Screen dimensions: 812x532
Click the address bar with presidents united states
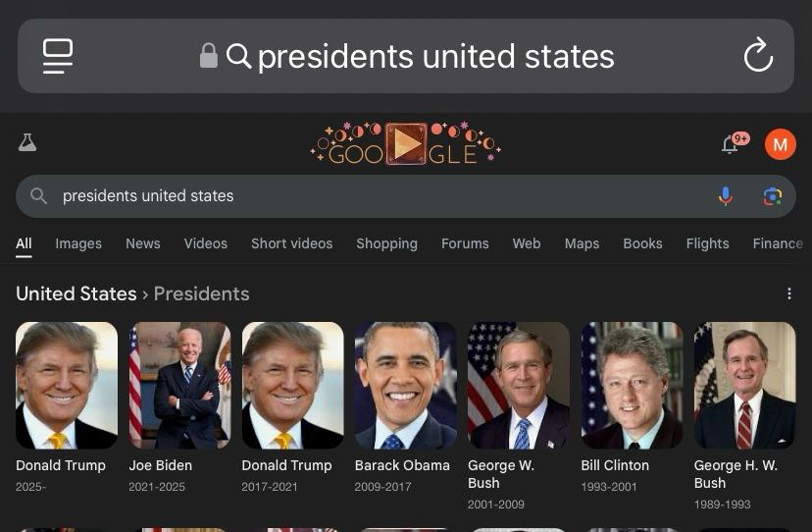pyautogui.click(x=406, y=56)
